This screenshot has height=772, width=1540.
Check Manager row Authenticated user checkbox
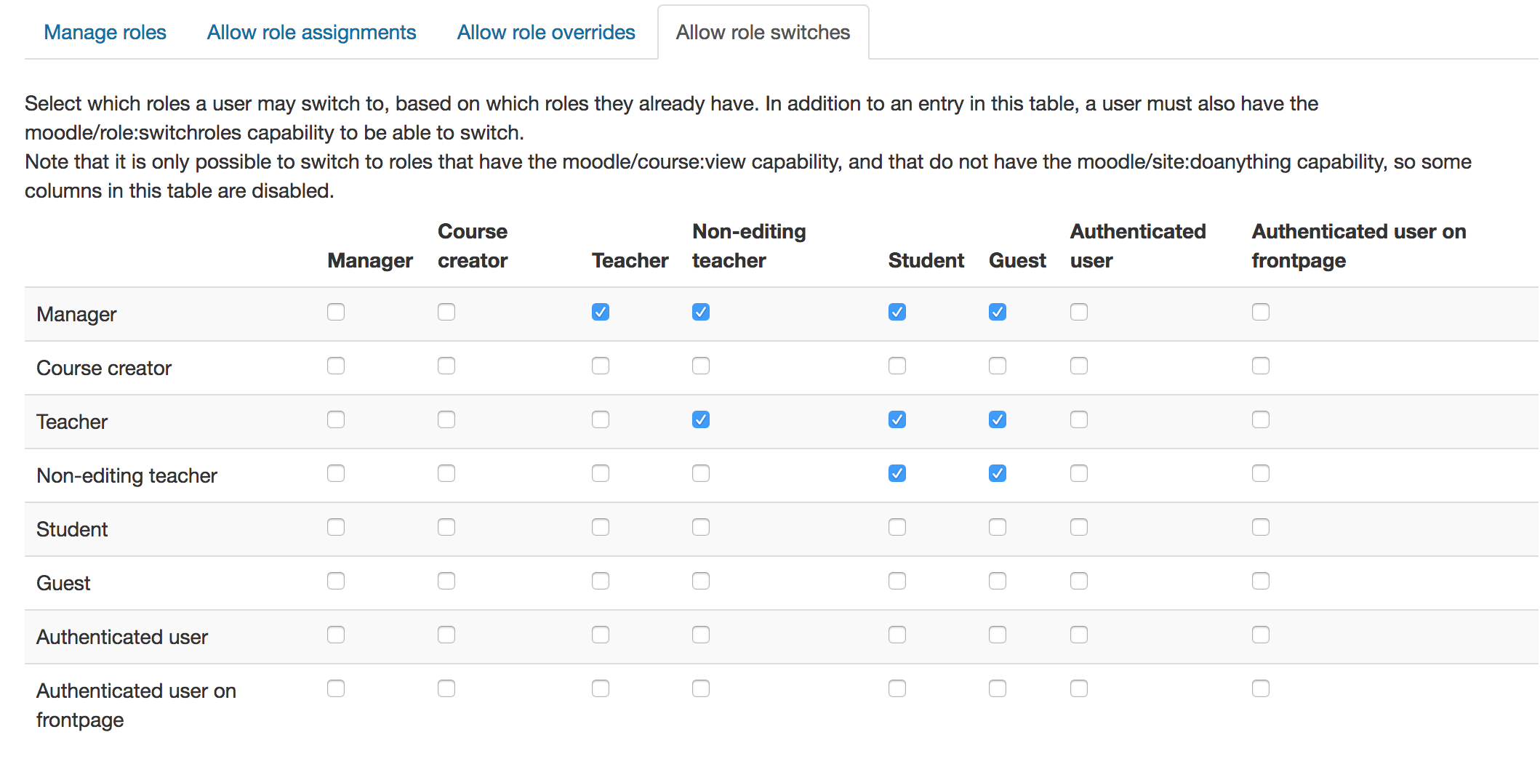tap(1079, 313)
